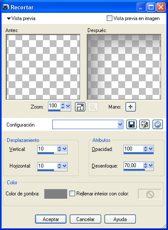Open the Desenfoque slider dropdown arrow
Viewport: 168px width, 230px height.
click(150, 165)
